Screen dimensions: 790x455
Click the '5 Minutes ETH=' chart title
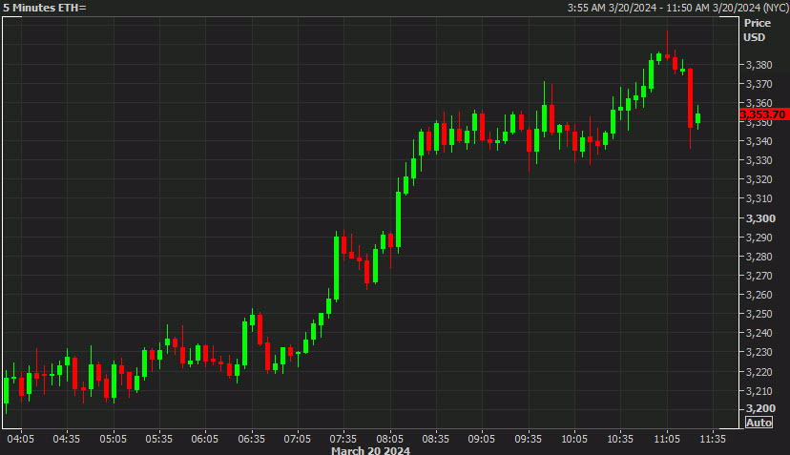click(44, 8)
